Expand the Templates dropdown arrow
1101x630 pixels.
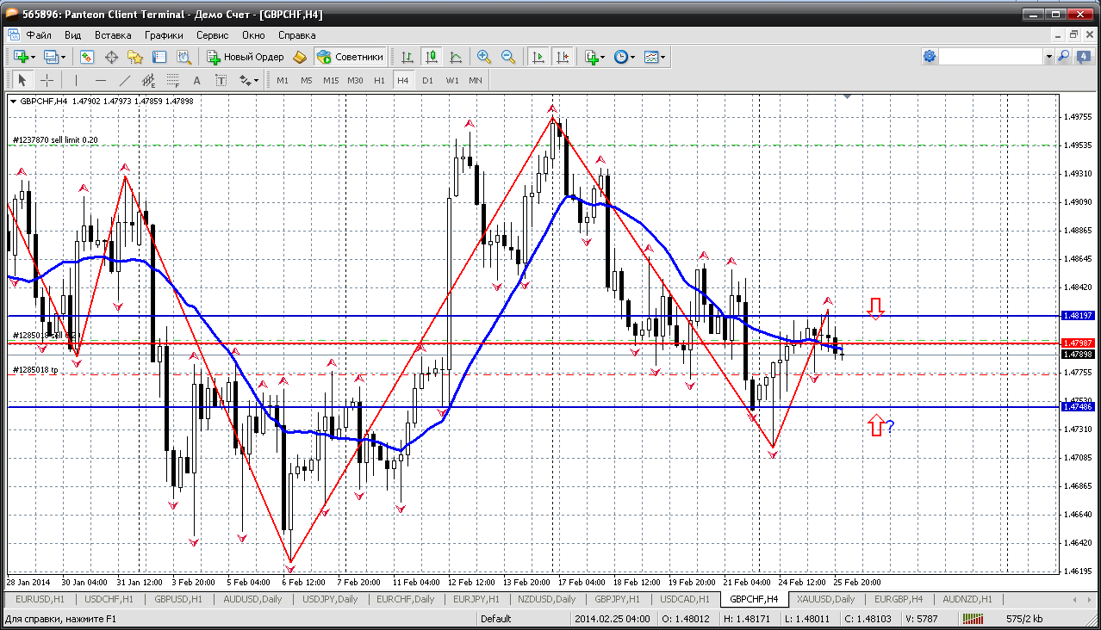(x=663, y=57)
